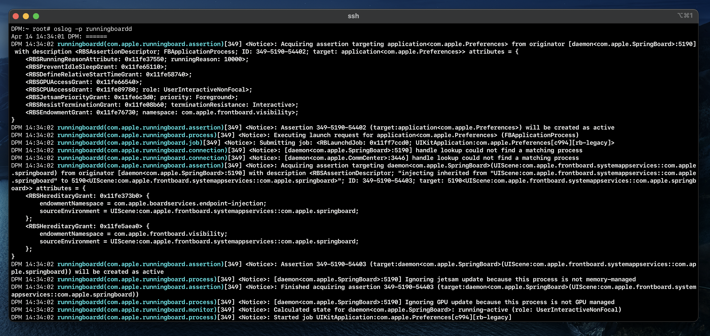The image size is (710, 336).
Task: Click the 'runningboardd(com.apple.runningboard.job)' process name
Action: click(x=130, y=143)
